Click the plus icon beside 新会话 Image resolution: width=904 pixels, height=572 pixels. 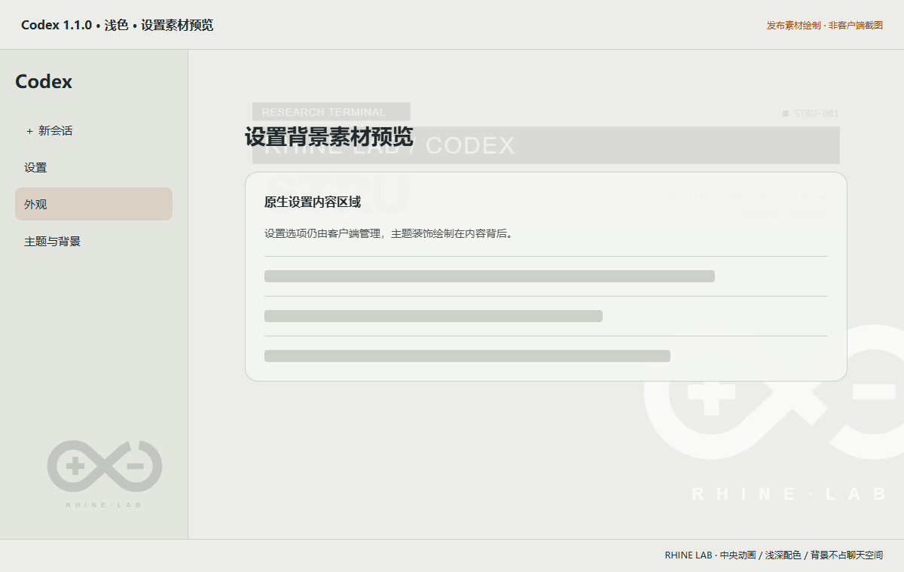(29, 131)
